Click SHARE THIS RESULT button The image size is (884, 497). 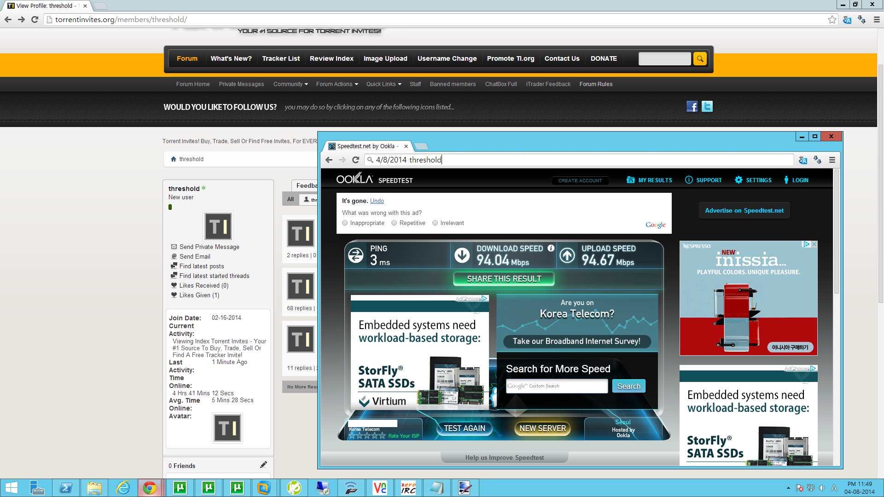(x=504, y=279)
